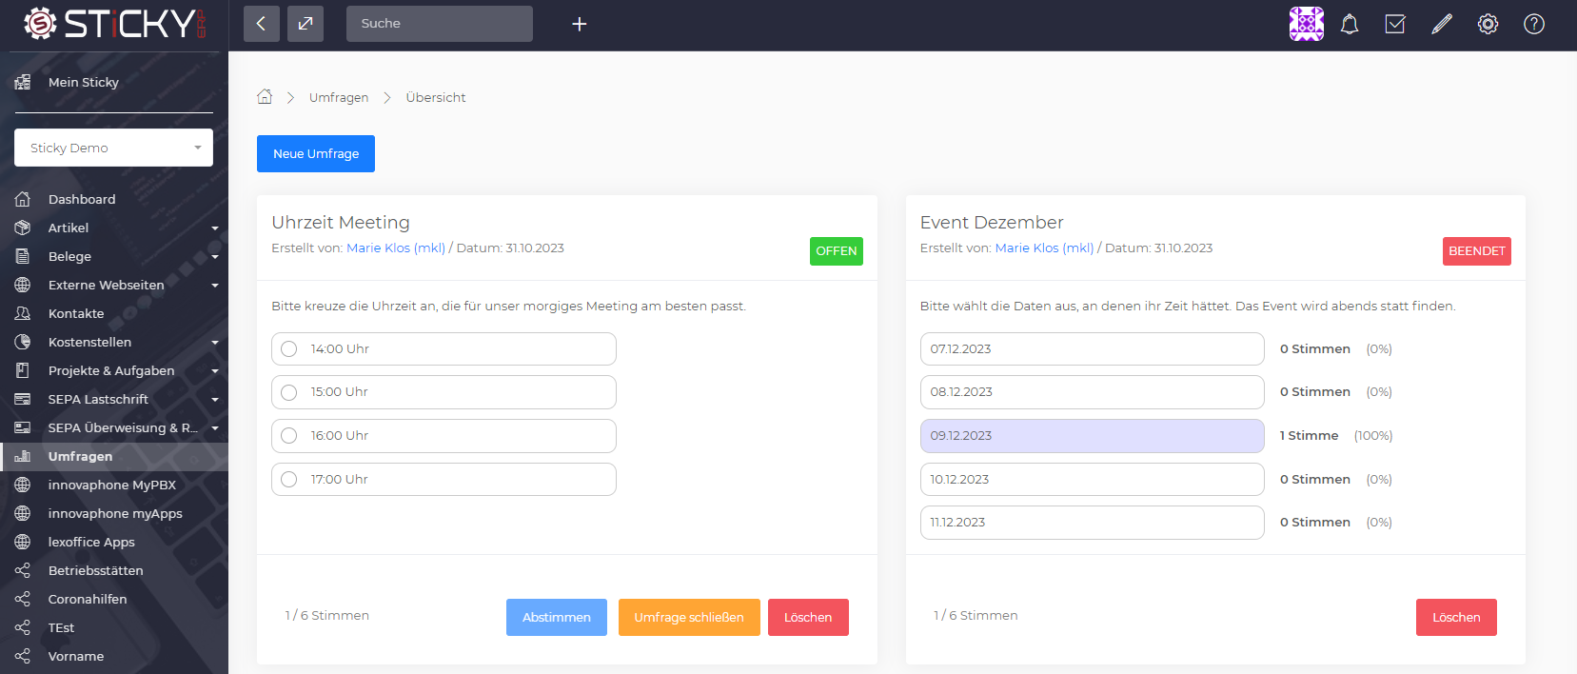The height and width of the screenshot is (674, 1577).
Task: Click the Projekte & Aufgaben icon
Action: (x=23, y=370)
